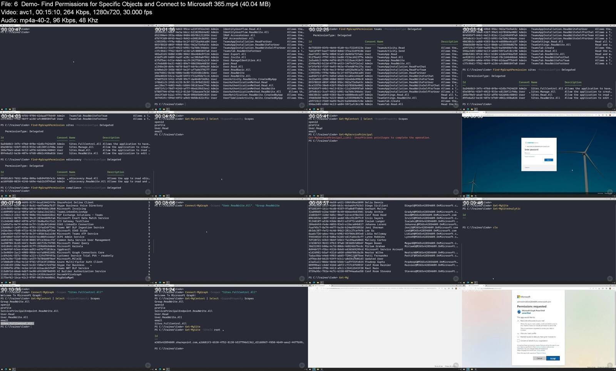
Task: Click the Get-MgSite -SiteId root command
Action: [x=203, y=330]
